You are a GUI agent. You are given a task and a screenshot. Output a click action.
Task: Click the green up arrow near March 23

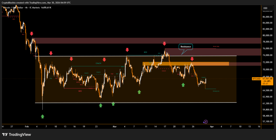click(183, 85)
